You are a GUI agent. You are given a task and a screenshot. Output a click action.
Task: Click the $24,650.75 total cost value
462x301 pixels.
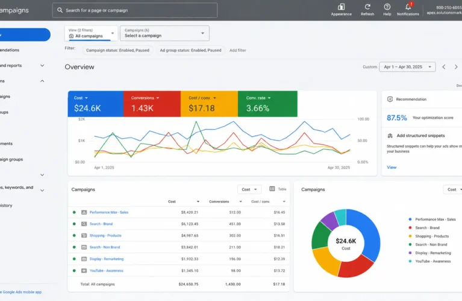[189, 284]
